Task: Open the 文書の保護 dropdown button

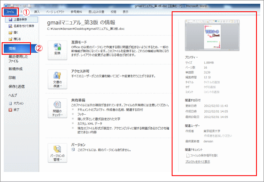Action: click(57, 79)
